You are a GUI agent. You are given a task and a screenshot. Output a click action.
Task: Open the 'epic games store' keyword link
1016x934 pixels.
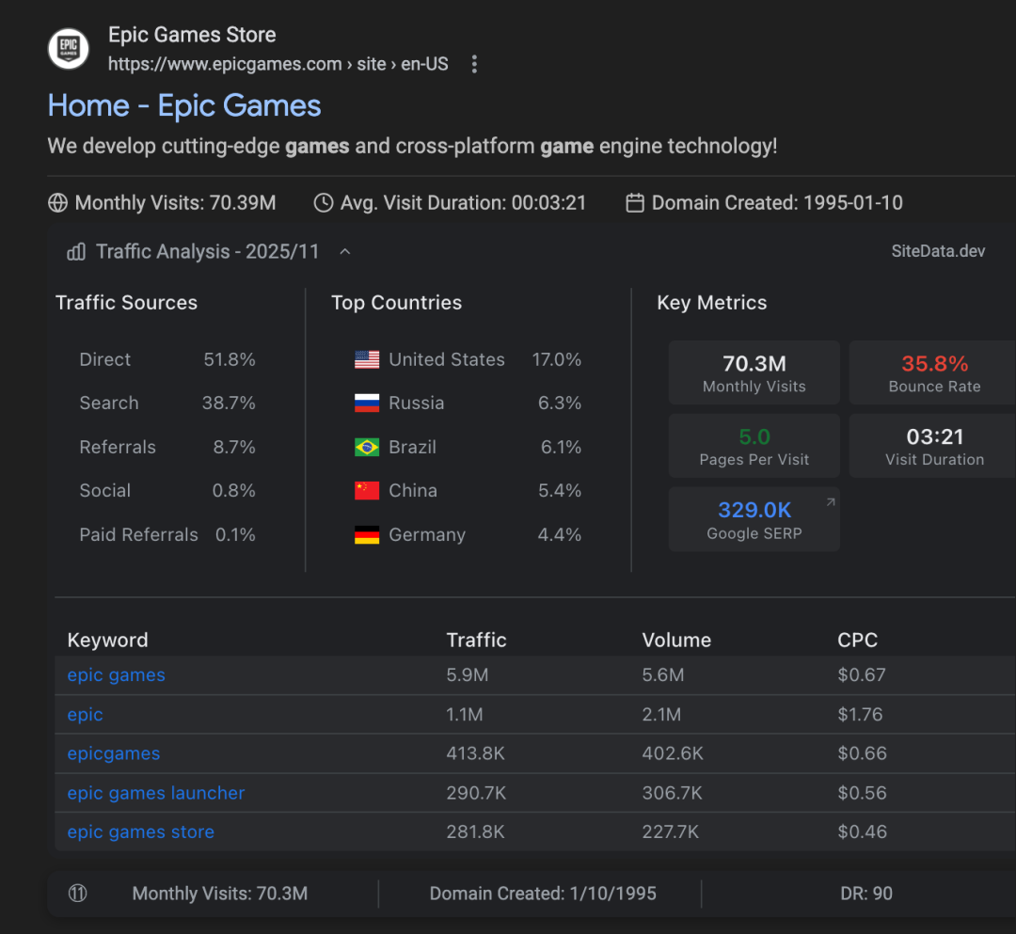(140, 832)
